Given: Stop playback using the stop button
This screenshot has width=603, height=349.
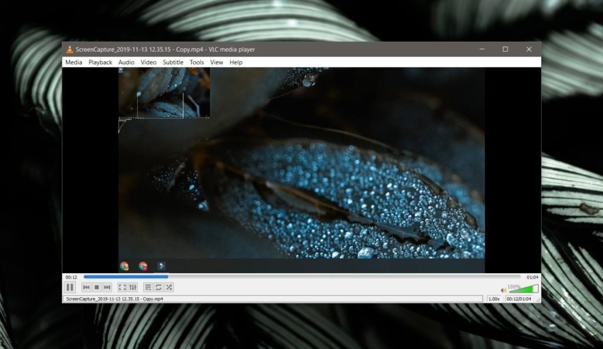Looking at the screenshot, I should pos(96,287).
